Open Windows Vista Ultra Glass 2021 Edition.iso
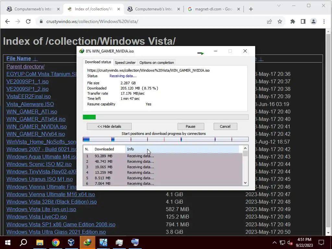Viewport: 332px width, 249px height. pyautogui.click(x=56, y=232)
